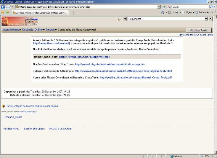Viewport: 217px width, 158px height.
Task: Click the Print icon in command bar
Action: 177,12
